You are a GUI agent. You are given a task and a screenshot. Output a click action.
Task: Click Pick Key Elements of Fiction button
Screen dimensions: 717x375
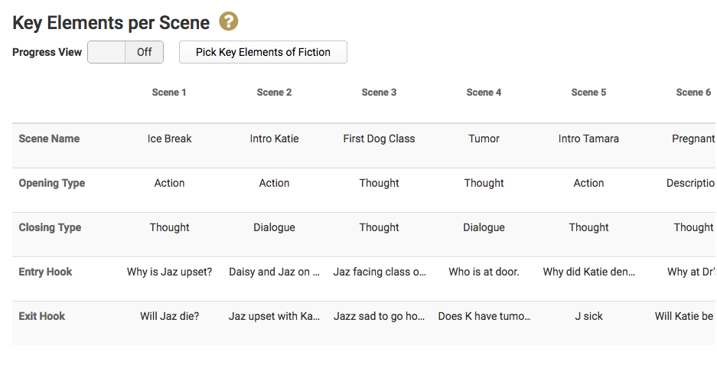(x=263, y=52)
